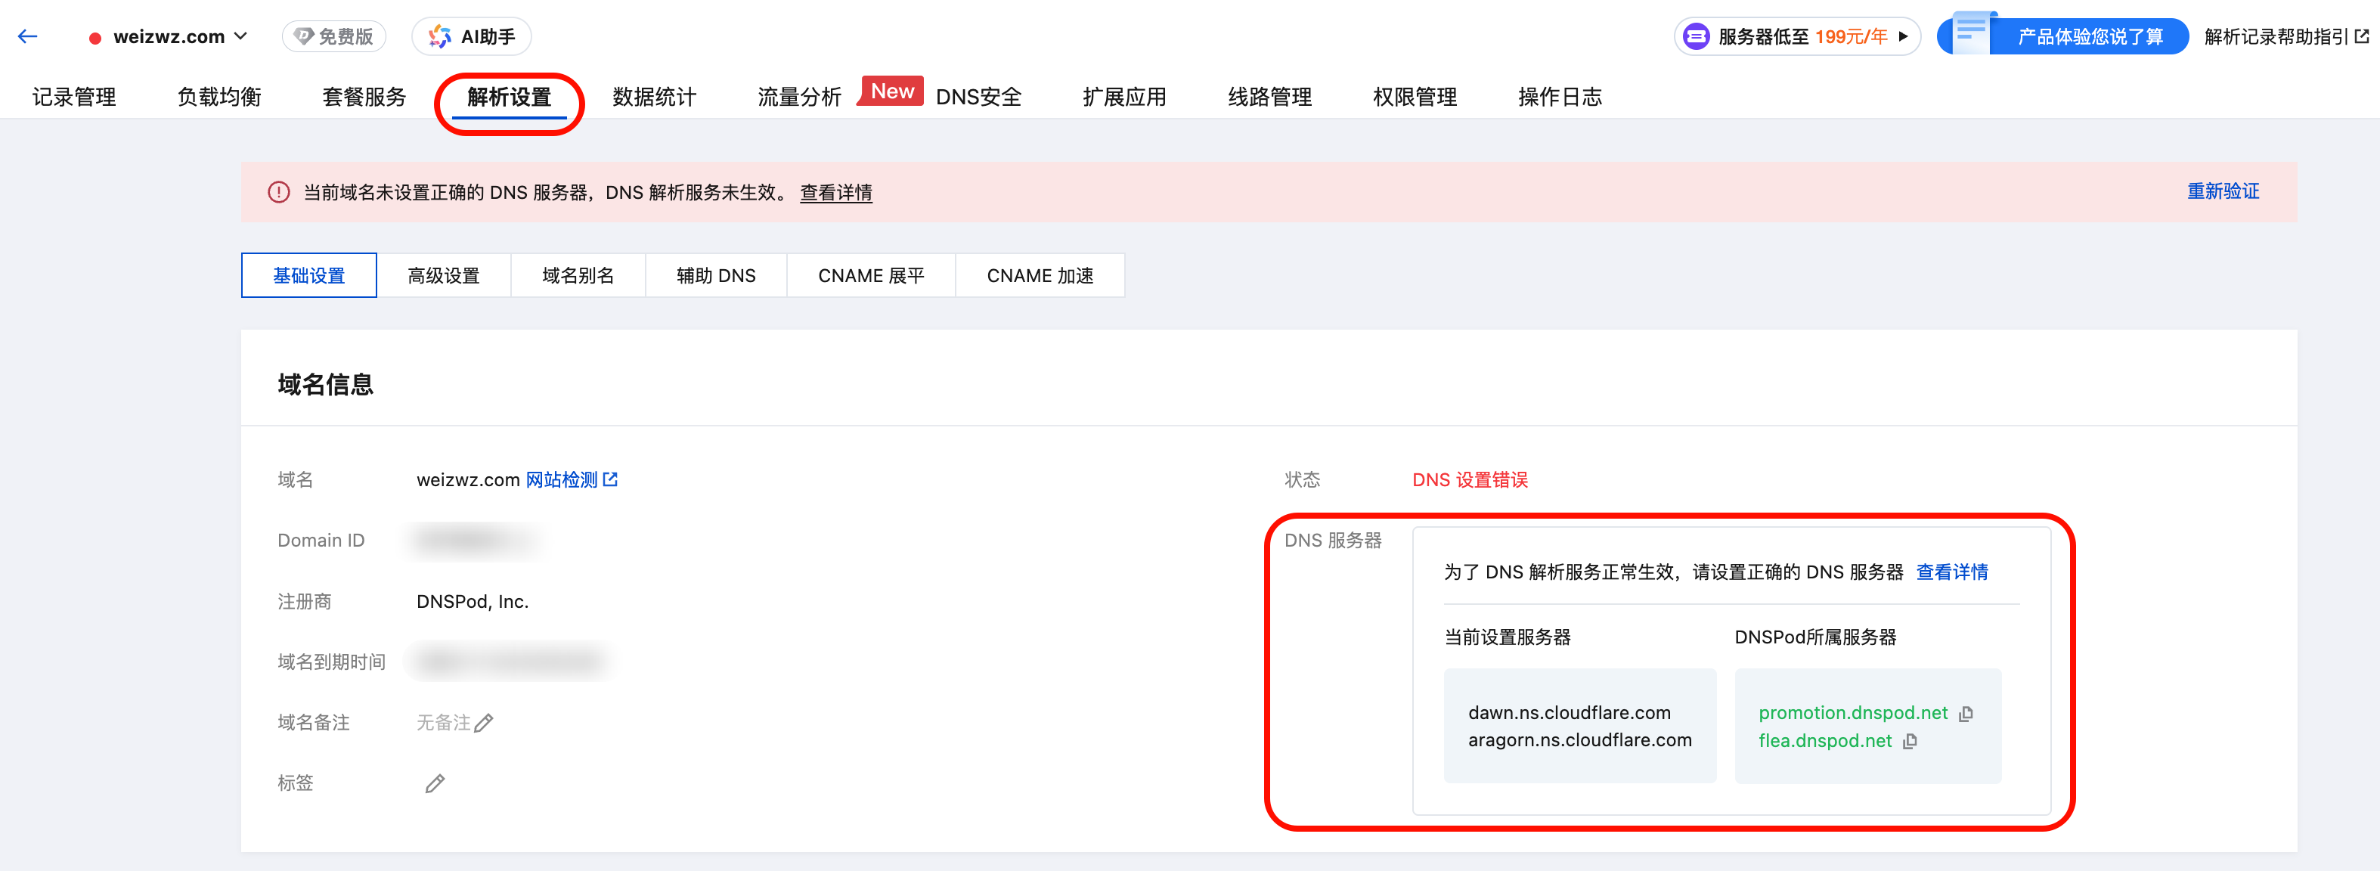Edit the 标签 tag pencil icon
The height and width of the screenshot is (871, 2380).
(x=435, y=784)
